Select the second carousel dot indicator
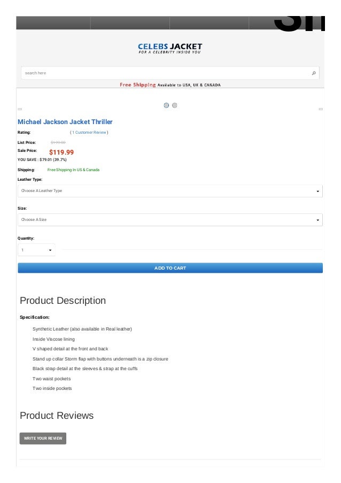Screen dimensions: 341x483 point(174,105)
